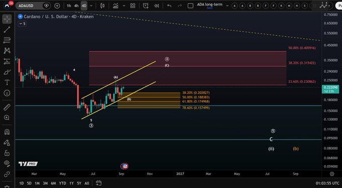Screen dimensions: 342x188
Task: Open the candlestick chart type selector
Action: click(x=103, y=6)
